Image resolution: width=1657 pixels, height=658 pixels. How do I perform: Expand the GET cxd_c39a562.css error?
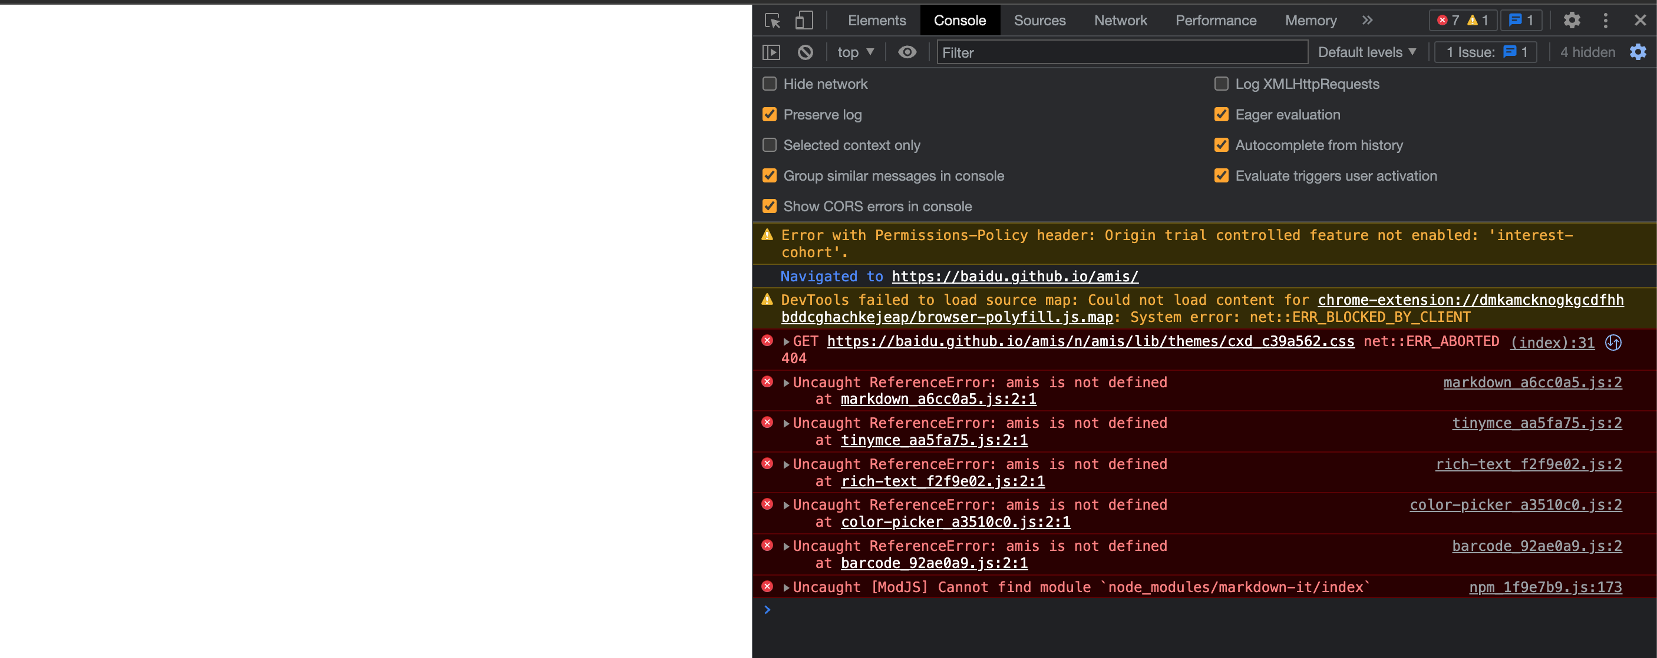786,342
